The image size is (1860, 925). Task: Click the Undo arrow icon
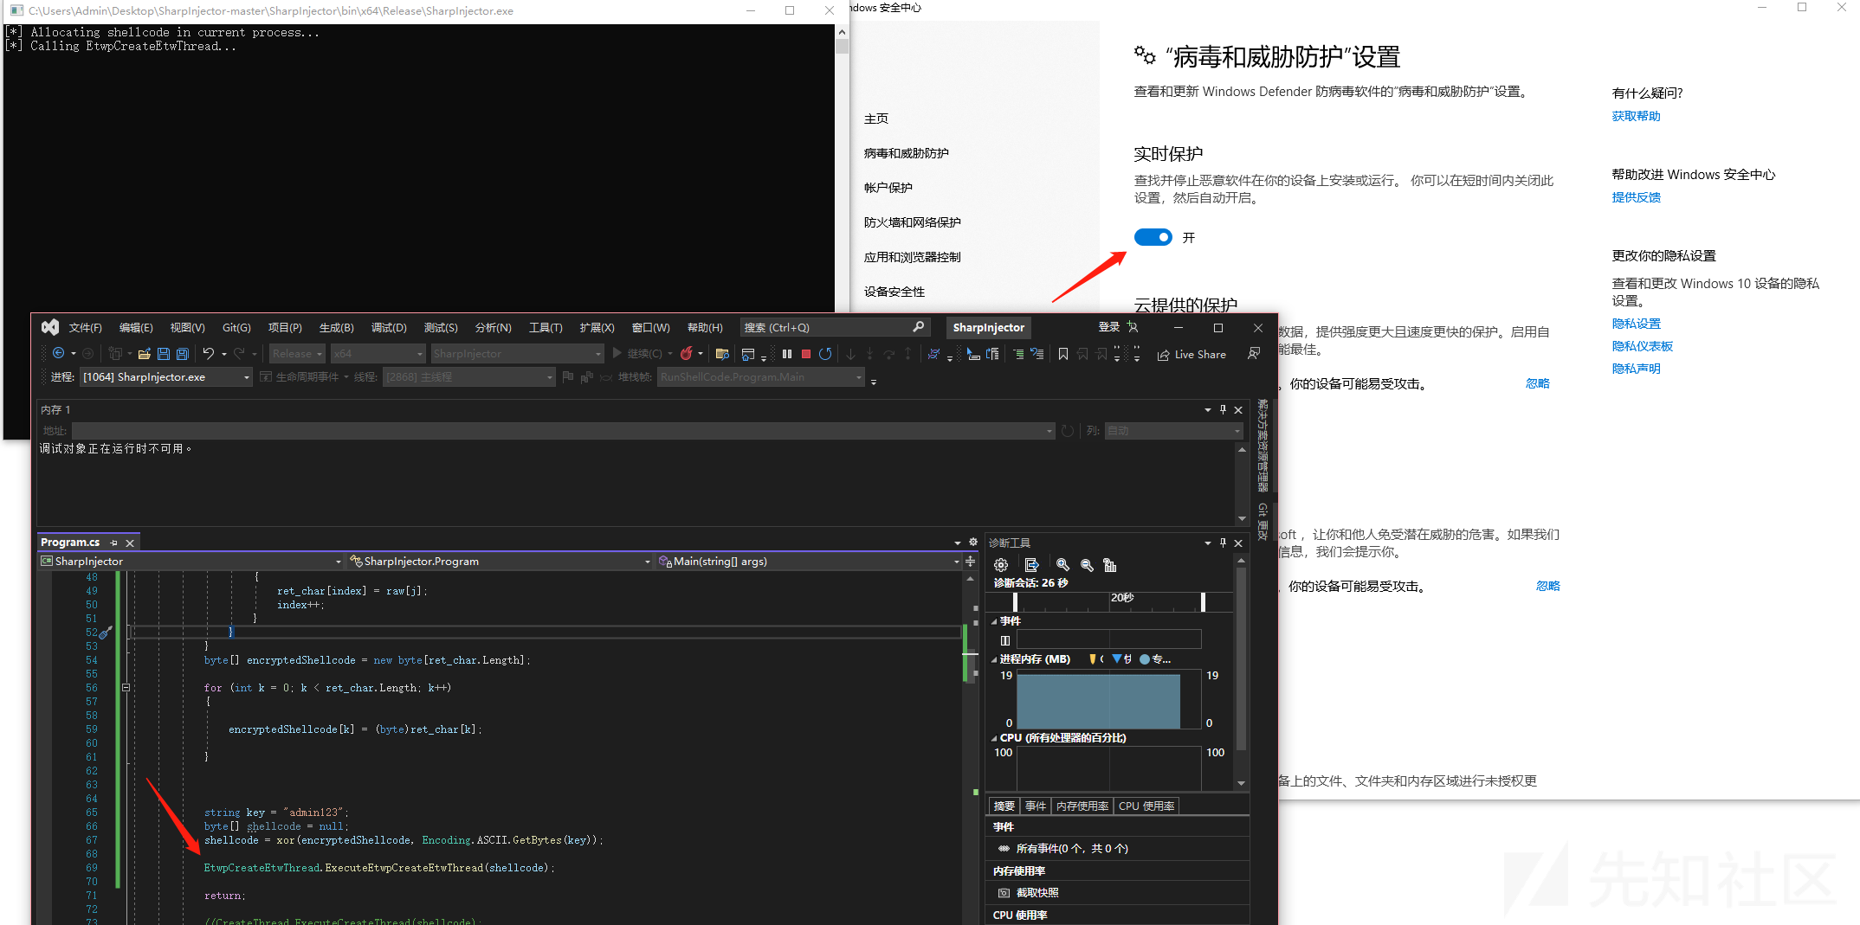(208, 354)
